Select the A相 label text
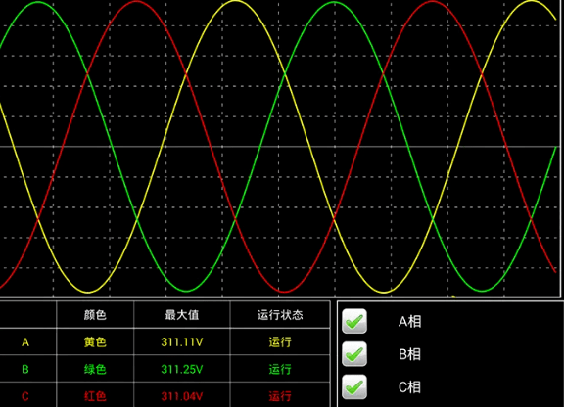 click(x=409, y=321)
